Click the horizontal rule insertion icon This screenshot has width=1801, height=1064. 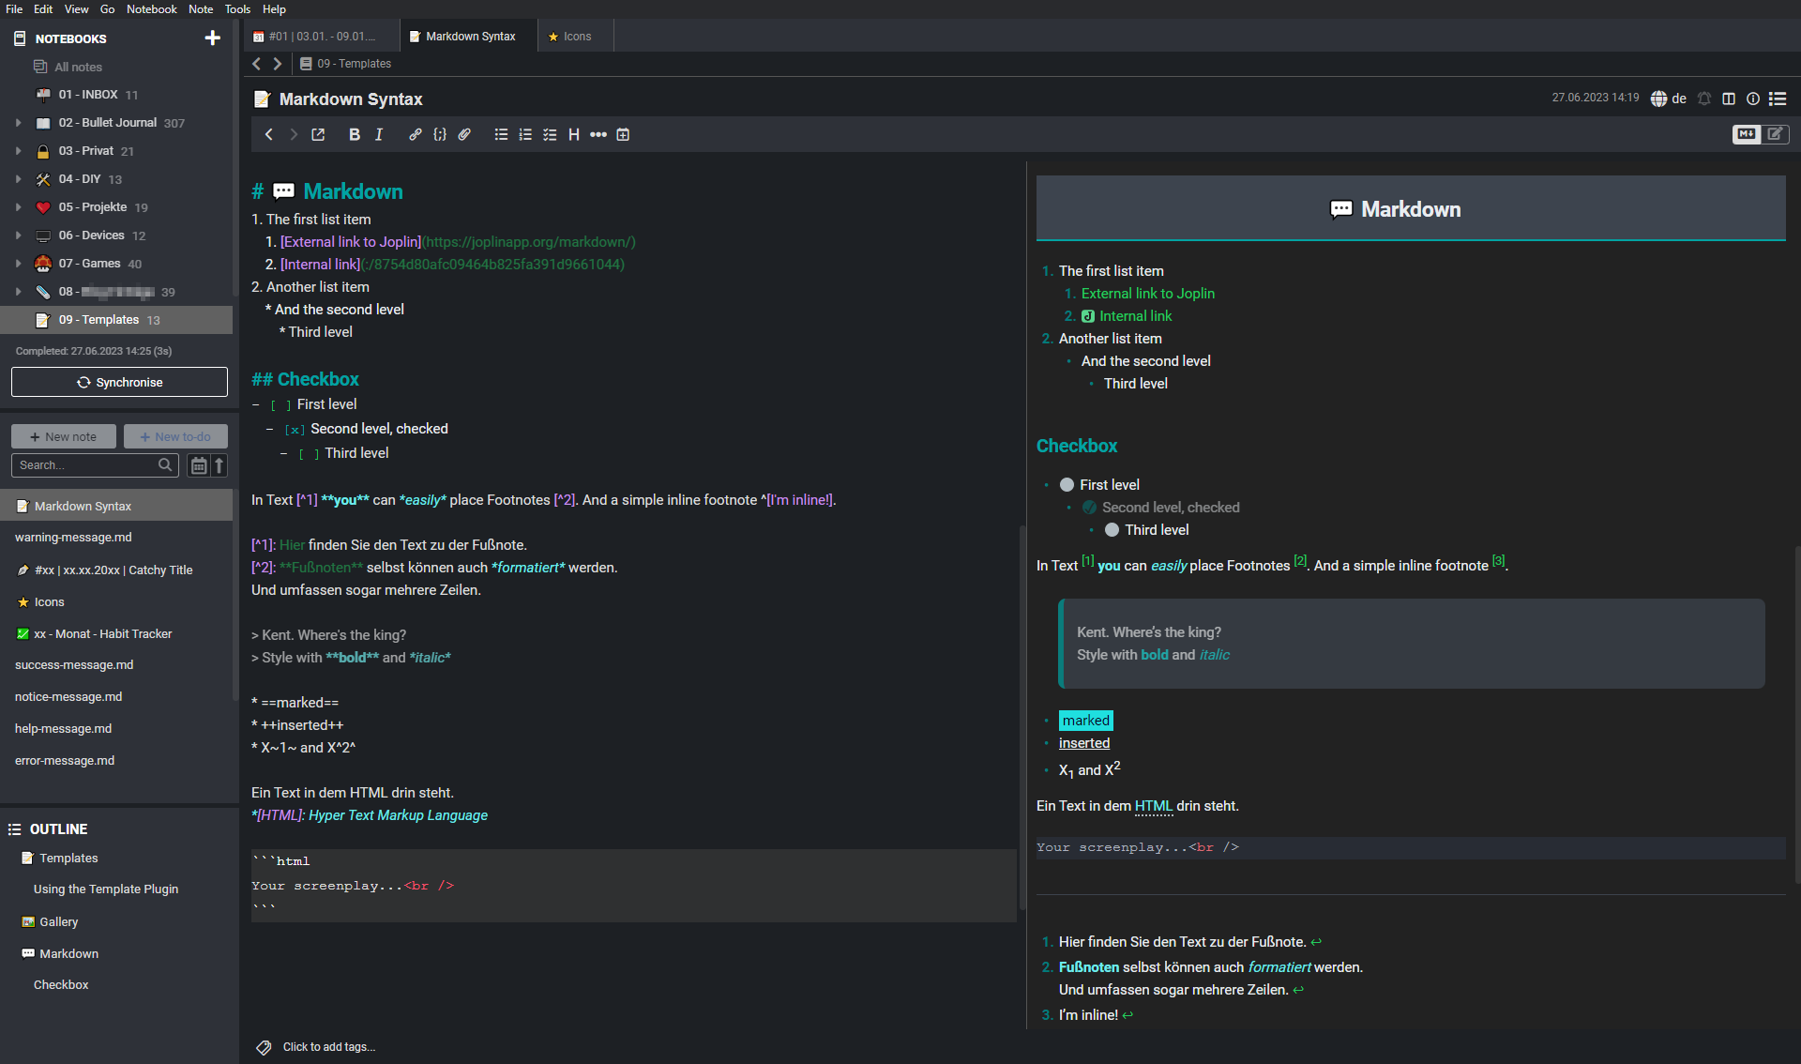(x=598, y=134)
